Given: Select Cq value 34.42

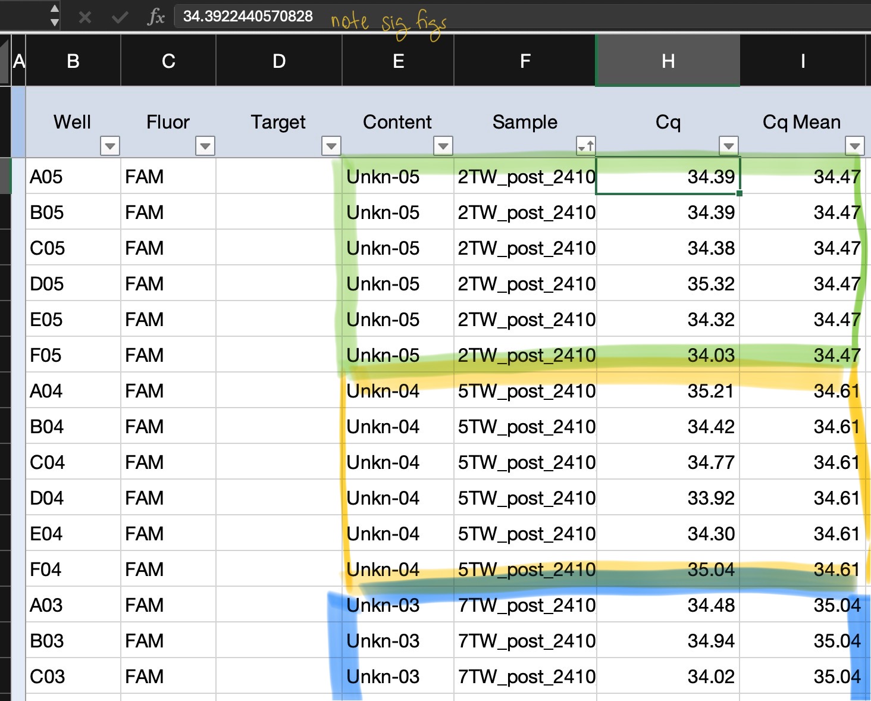Looking at the screenshot, I should [x=668, y=426].
